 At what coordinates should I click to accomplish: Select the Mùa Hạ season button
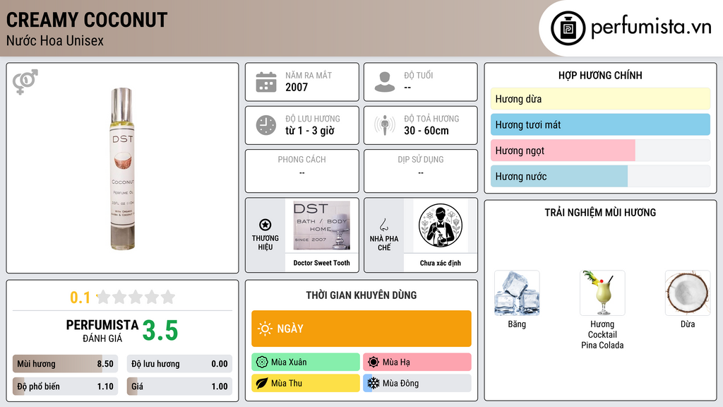417,362
